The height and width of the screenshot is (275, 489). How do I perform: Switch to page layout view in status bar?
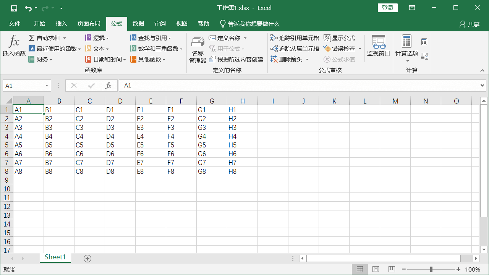tap(376, 269)
